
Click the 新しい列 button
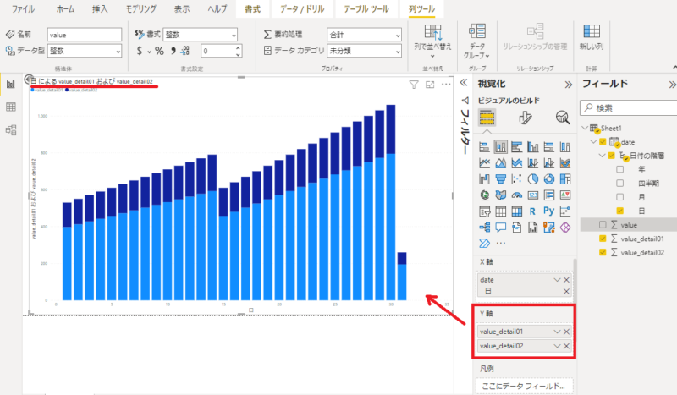click(x=592, y=37)
